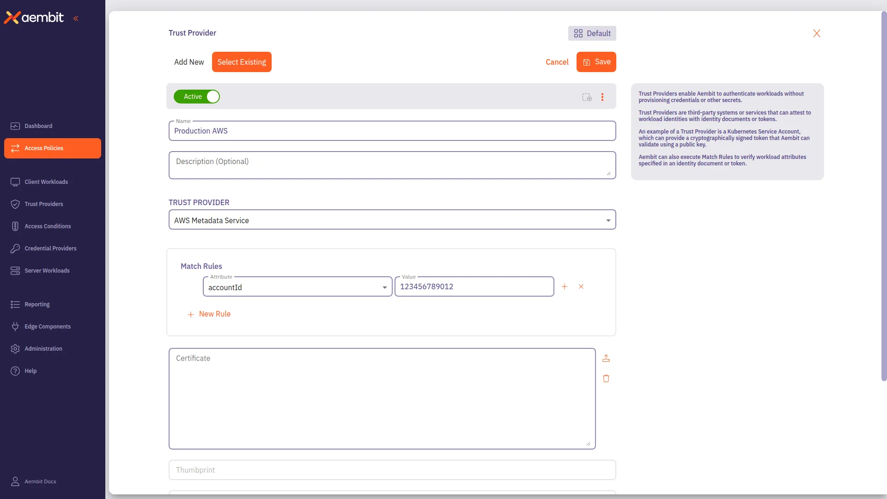Image resolution: width=887 pixels, height=499 pixels.
Task: Open Edge Components menu item
Action: 53,327
